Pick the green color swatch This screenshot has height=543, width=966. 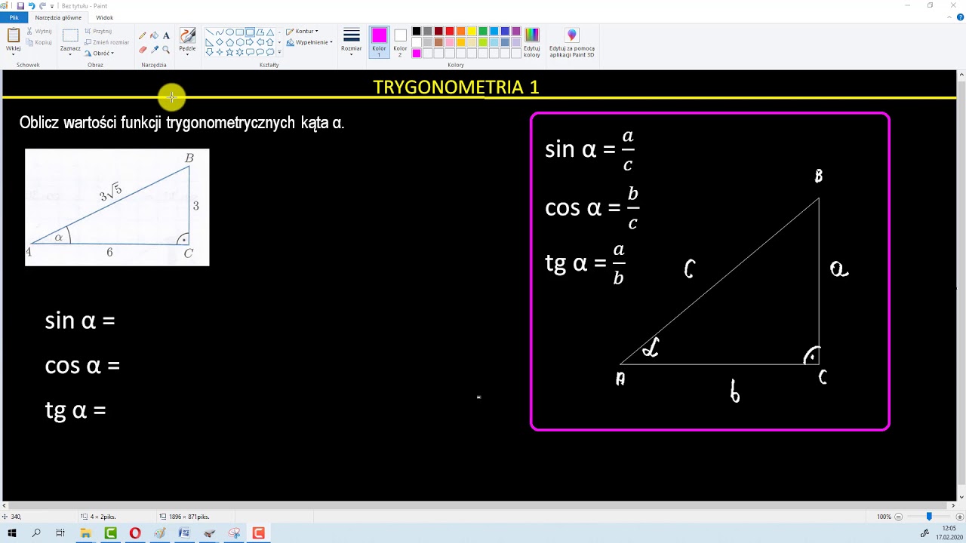pos(483,32)
